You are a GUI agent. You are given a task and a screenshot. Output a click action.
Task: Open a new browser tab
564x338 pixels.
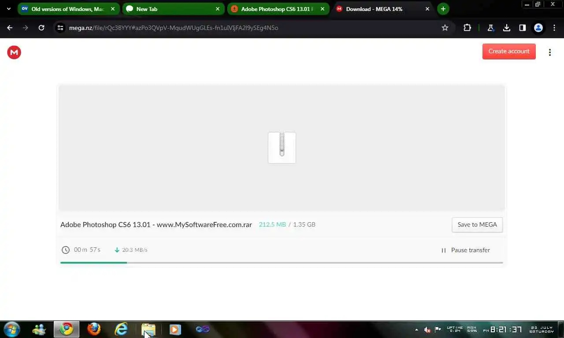[x=443, y=9]
